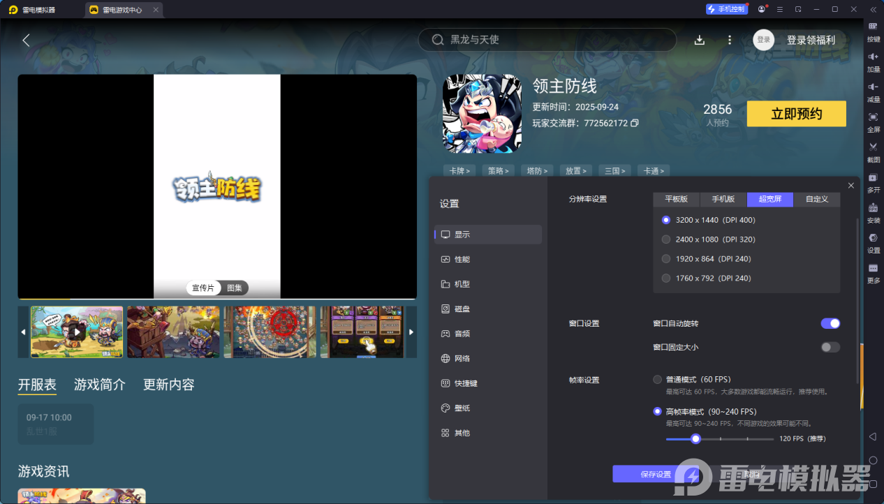Expand the 卡牌 category tag

point(459,170)
